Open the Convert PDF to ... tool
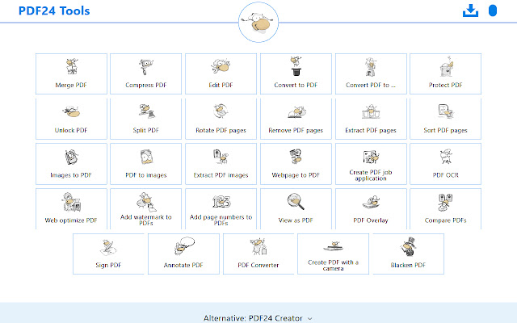The height and width of the screenshot is (323, 517). pyautogui.click(x=371, y=73)
